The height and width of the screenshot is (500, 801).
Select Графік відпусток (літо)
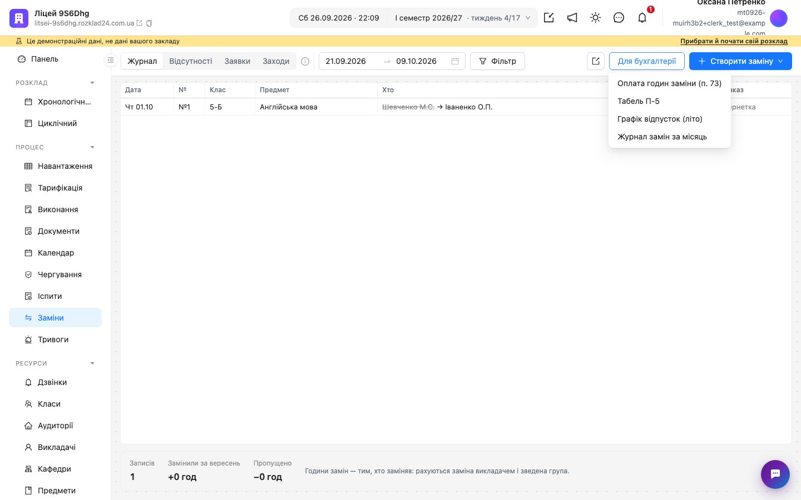tap(670, 119)
